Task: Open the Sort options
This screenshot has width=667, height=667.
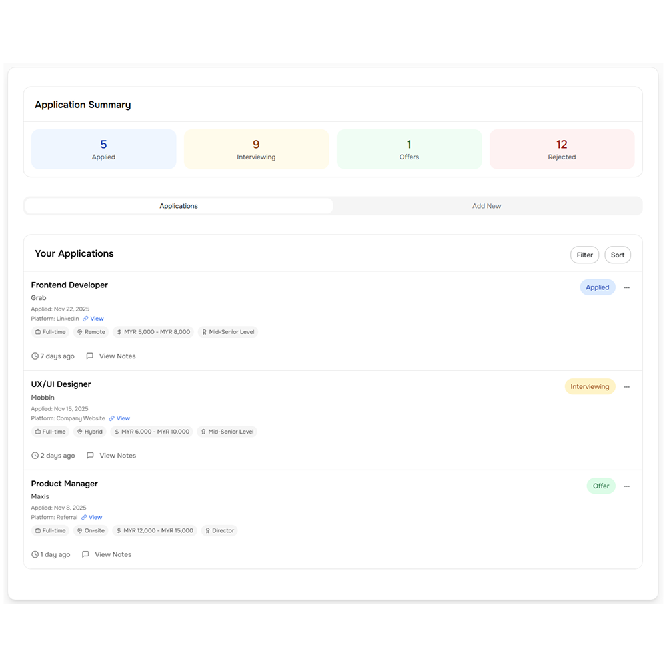Action: 617,255
